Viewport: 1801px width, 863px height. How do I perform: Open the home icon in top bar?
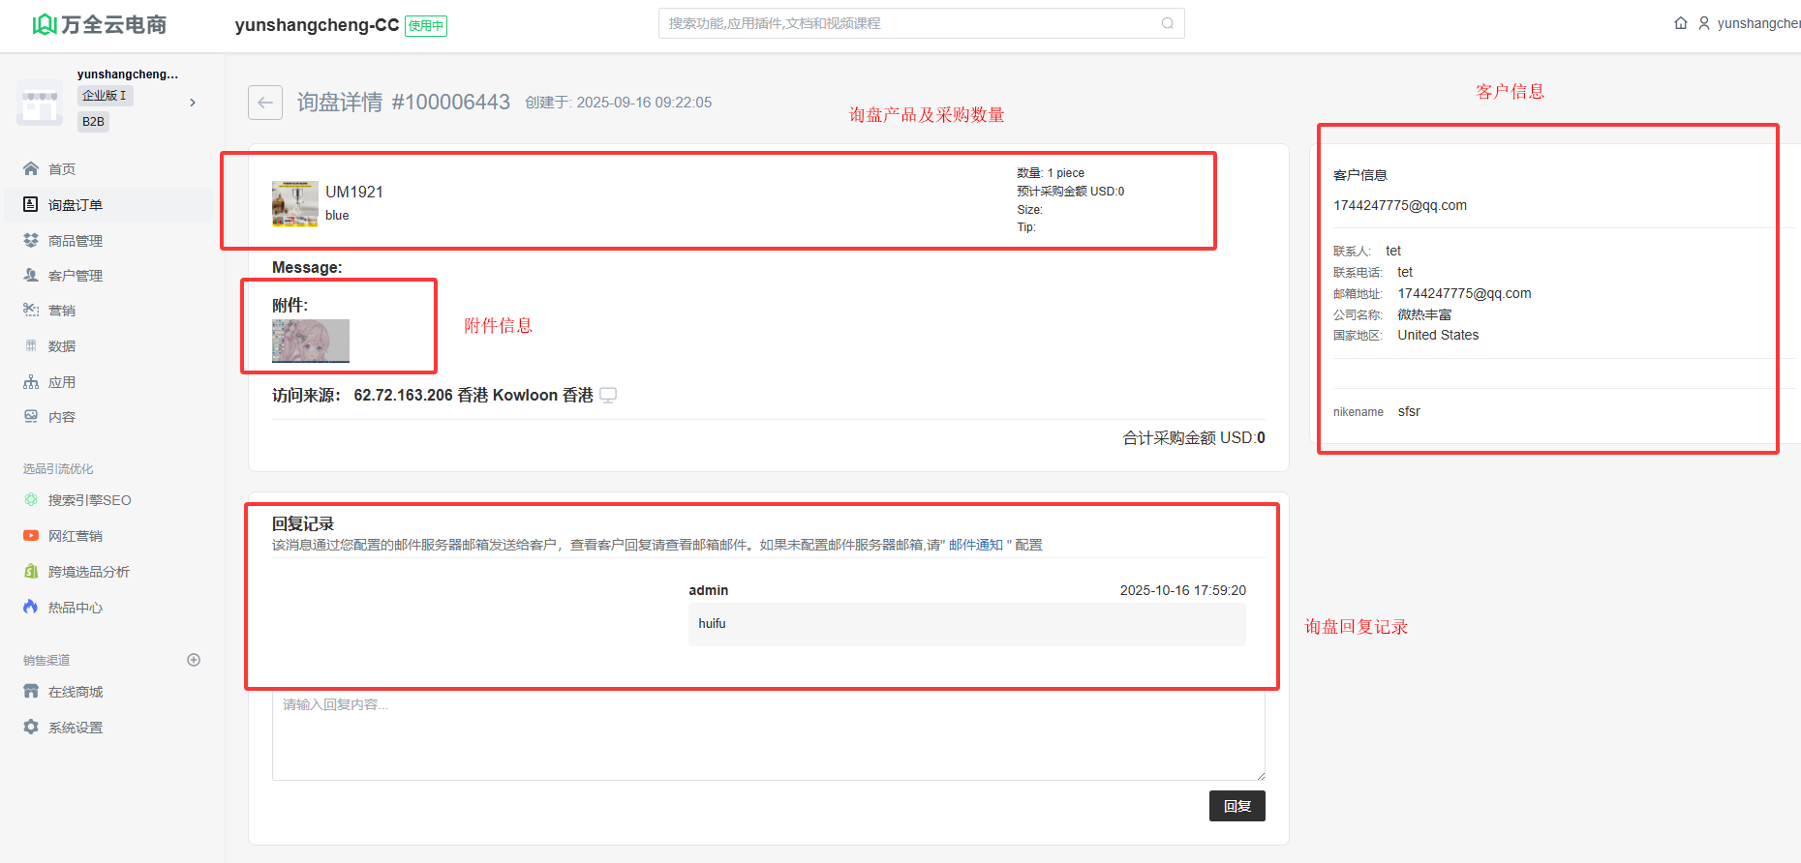1681,23
